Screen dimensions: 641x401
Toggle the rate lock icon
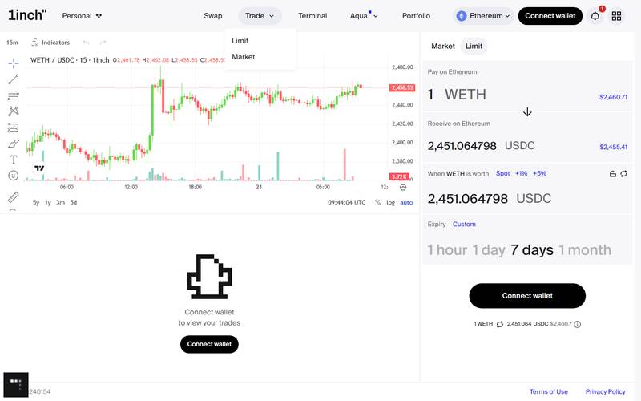(x=612, y=174)
